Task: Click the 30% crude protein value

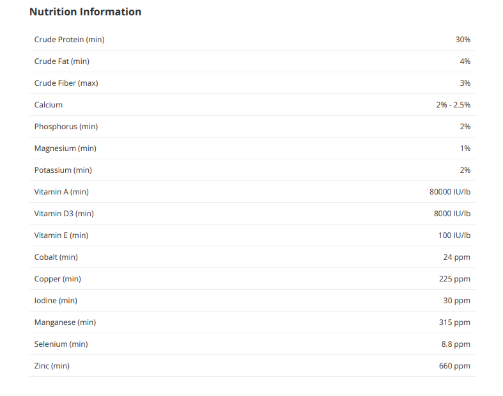Action: 463,40
